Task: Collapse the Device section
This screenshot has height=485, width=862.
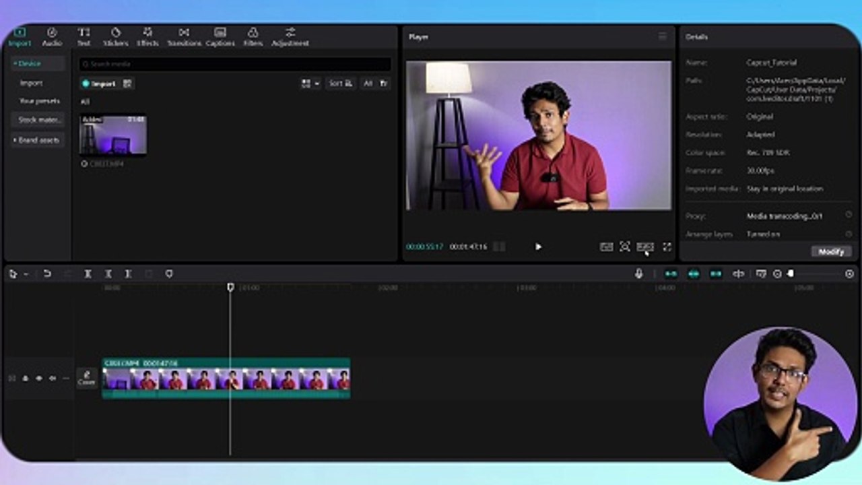Action: (38, 63)
